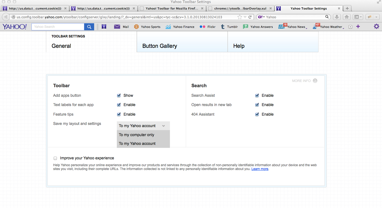Open Mail from the Yahoo toolbar
Image resolution: width=382 pixels, height=208 pixels.
pos(121,27)
